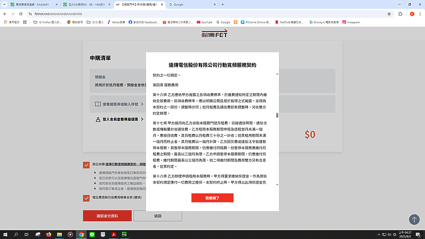Open the Instagram bookmark
The image size is (425, 239).
351,22
